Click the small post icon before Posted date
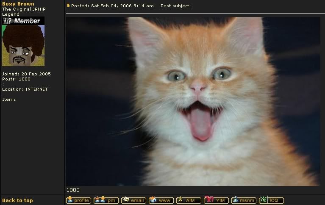Image resolution: width=325 pixels, height=205 pixels. pyautogui.click(x=68, y=6)
